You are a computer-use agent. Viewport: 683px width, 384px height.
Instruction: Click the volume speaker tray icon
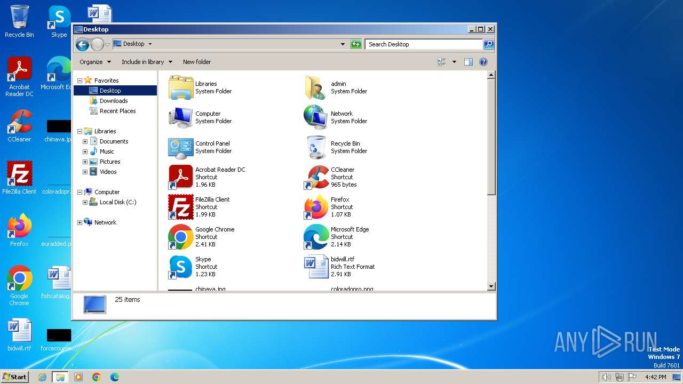click(606, 377)
